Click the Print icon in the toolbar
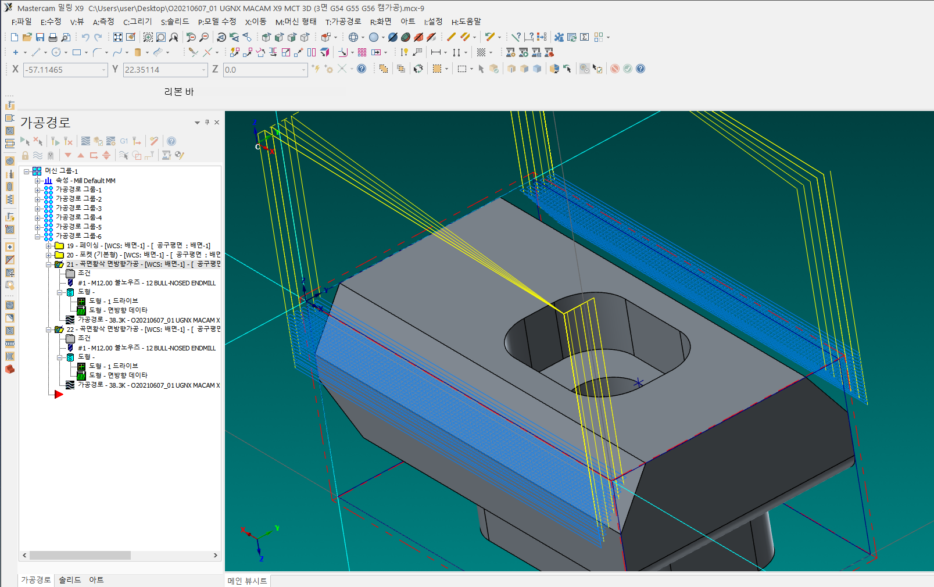 (x=53, y=37)
